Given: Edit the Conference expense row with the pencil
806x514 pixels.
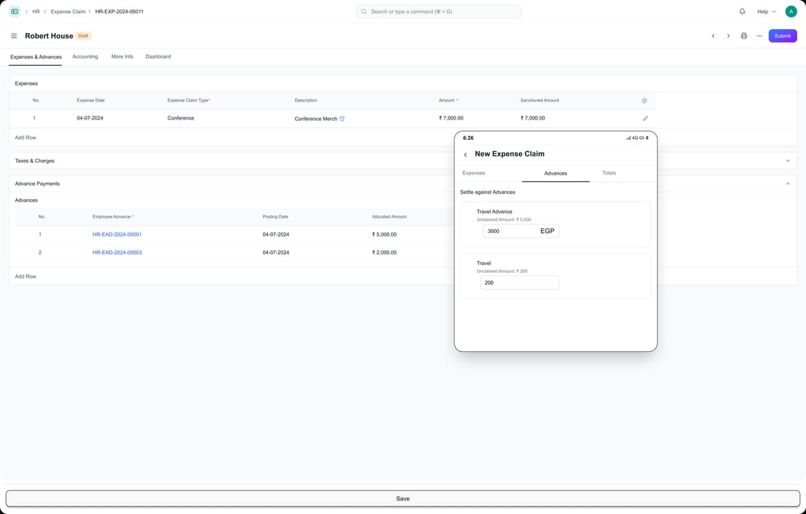Looking at the screenshot, I should [x=645, y=118].
